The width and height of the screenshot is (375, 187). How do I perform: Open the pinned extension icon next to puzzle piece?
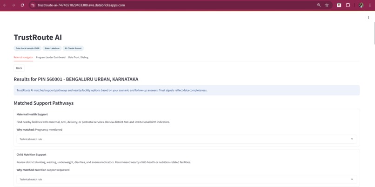(339, 5)
